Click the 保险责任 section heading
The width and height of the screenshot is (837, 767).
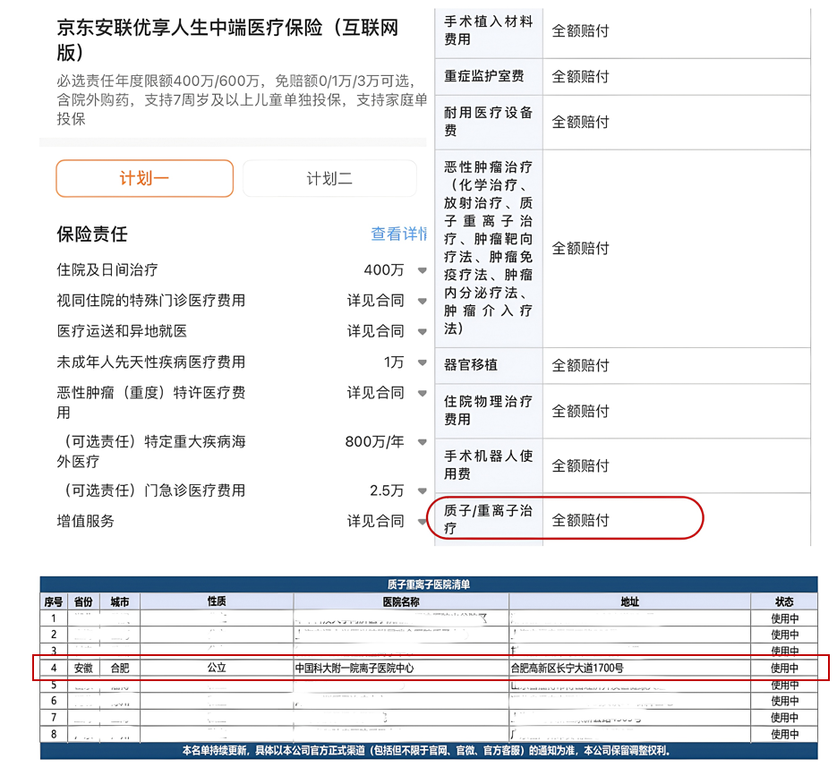(92, 234)
